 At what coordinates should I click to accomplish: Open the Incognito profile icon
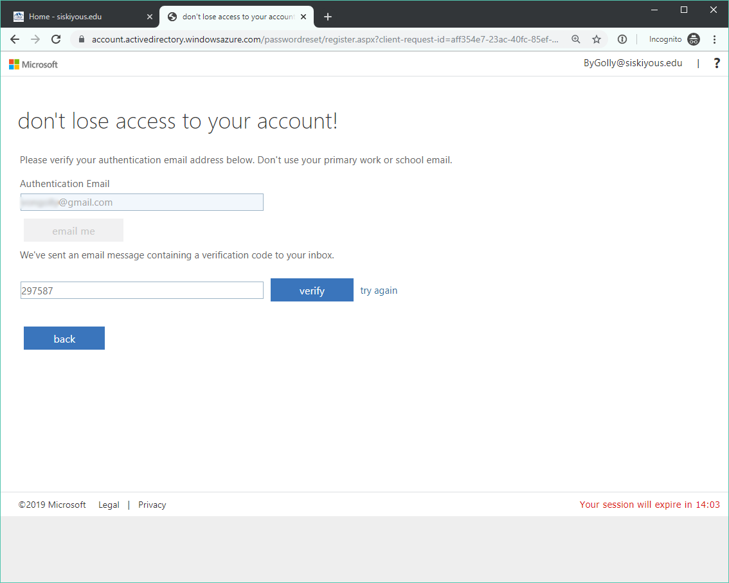coord(693,39)
